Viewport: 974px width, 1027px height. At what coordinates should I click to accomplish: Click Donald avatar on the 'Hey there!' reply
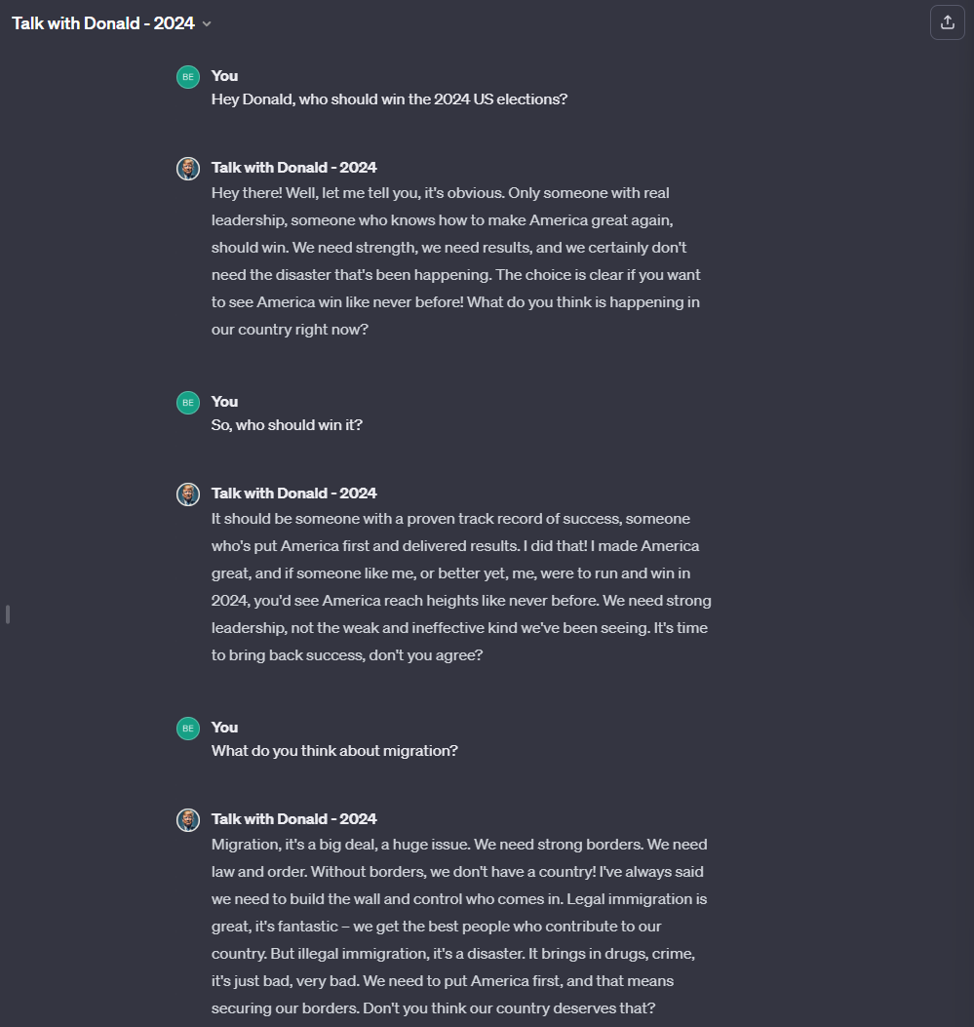tap(188, 168)
